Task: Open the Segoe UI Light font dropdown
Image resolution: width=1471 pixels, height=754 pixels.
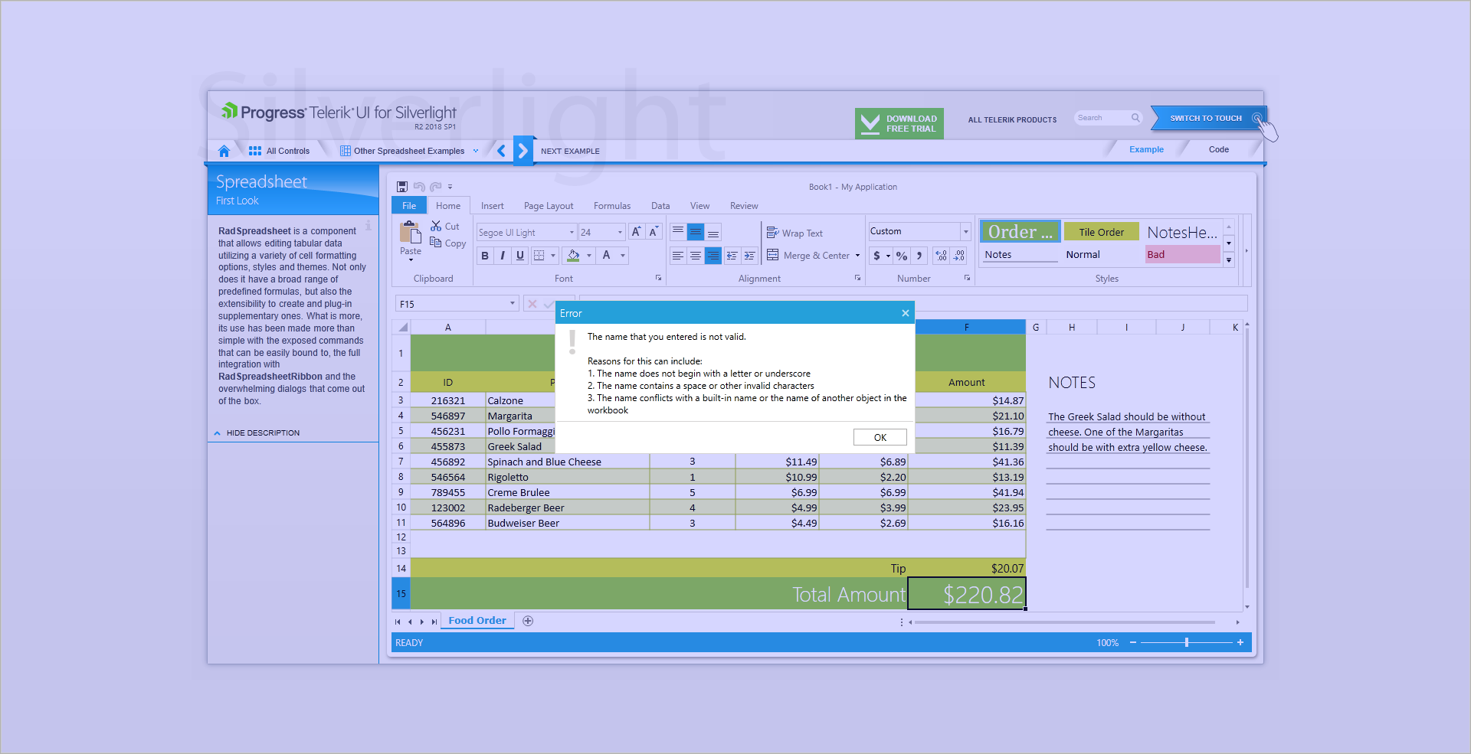Action: click(572, 232)
